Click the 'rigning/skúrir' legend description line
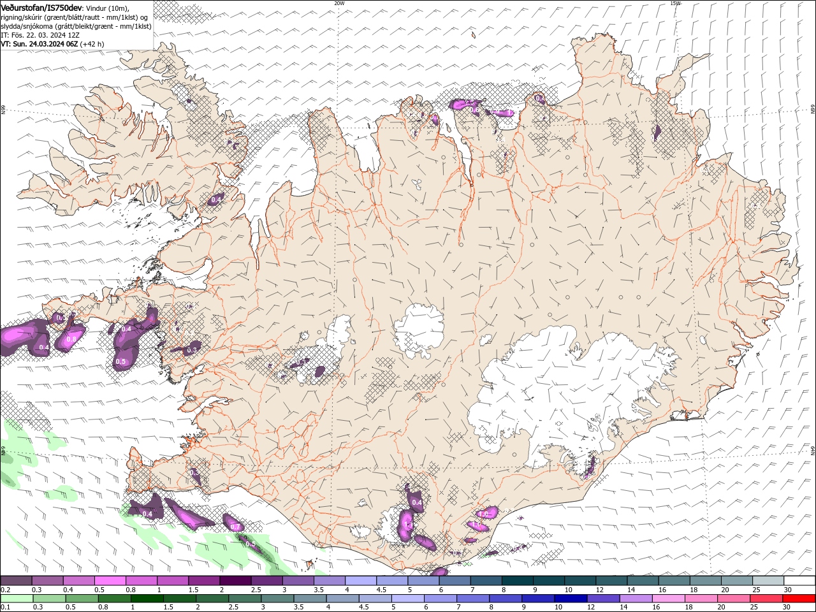The width and height of the screenshot is (816, 612). click(75, 17)
